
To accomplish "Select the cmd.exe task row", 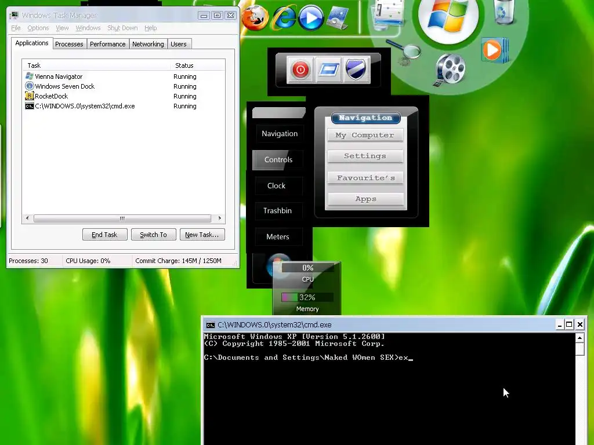I will coord(124,106).
